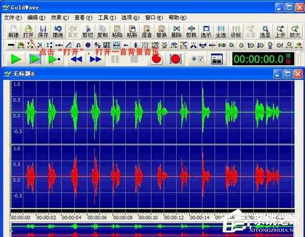Click the 删除 (Delete) toolbar icon
Image resolution: width=305 pixels, height=237 pixels.
(x=176, y=31)
